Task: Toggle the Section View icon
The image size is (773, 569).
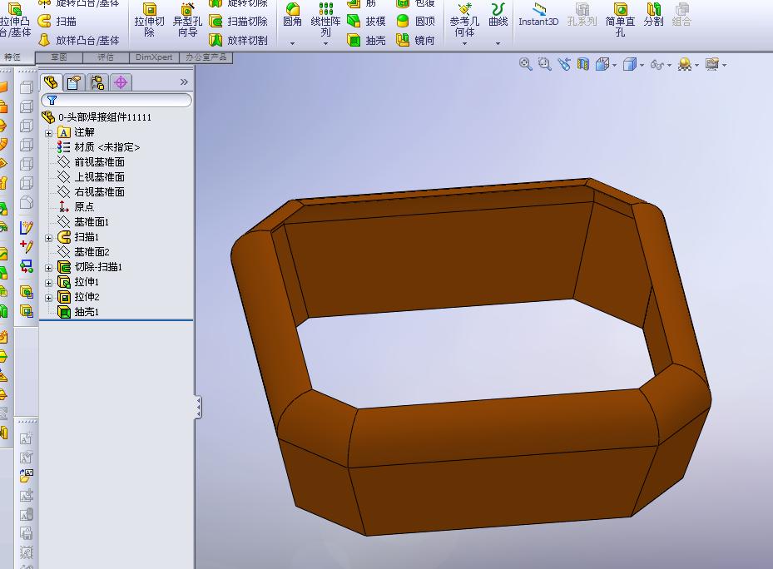Action: click(x=583, y=64)
